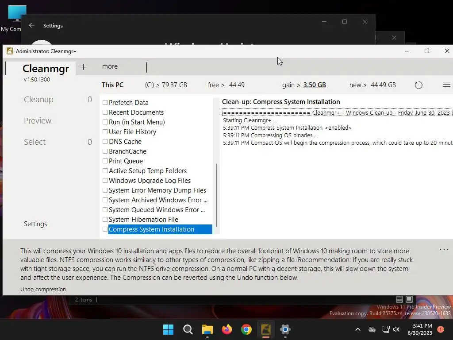
Task: Click the cleanup list vertical scrollbar
Action: click(216, 195)
